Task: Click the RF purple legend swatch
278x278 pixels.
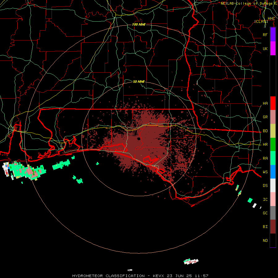Action: click(273, 35)
